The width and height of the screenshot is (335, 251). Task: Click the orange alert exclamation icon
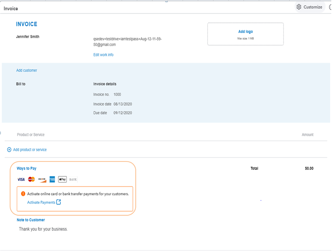click(23, 194)
